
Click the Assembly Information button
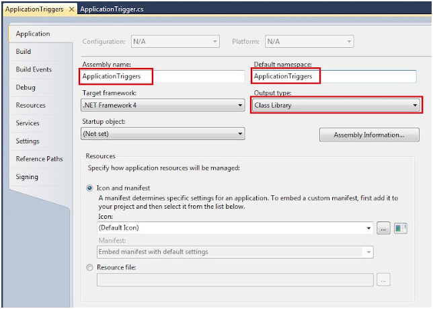coord(369,135)
